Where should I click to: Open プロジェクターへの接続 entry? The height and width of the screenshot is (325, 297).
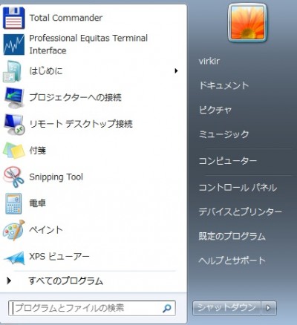pos(75,97)
